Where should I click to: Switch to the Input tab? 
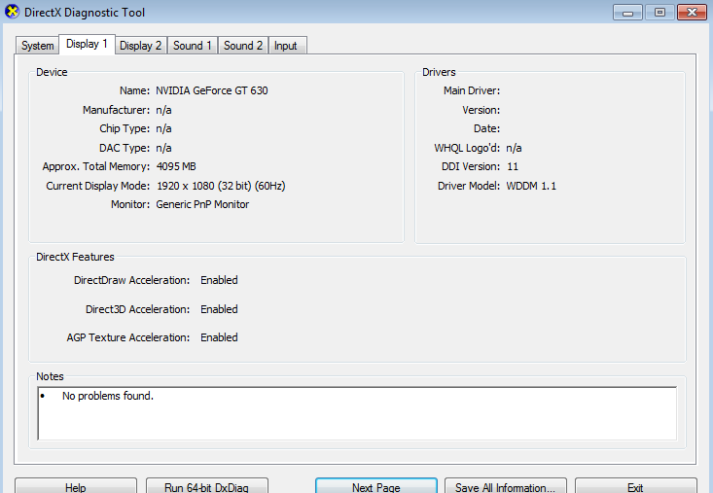click(287, 46)
